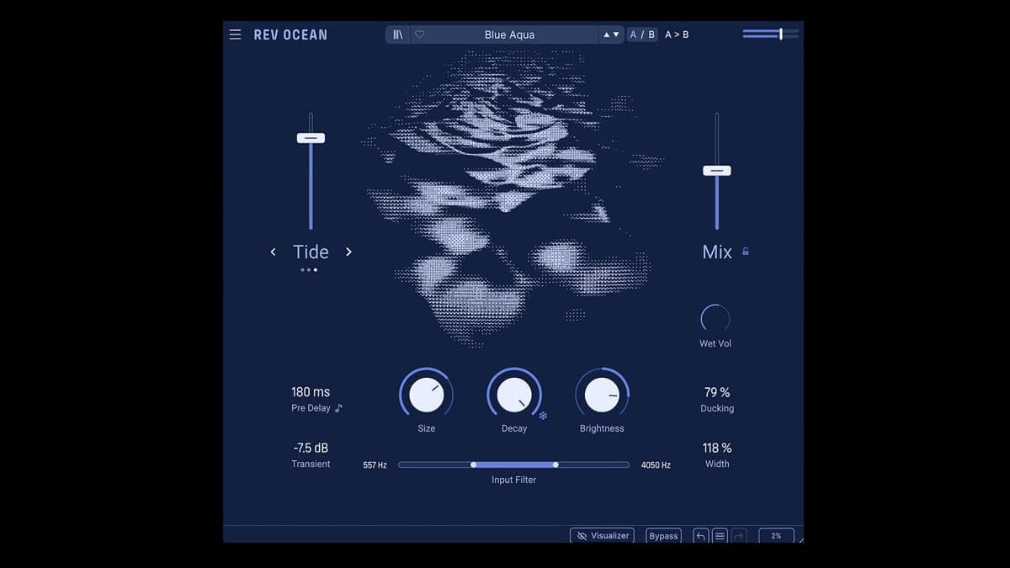Click the Tide slider handle
The height and width of the screenshot is (568, 1010).
(311, 138)
